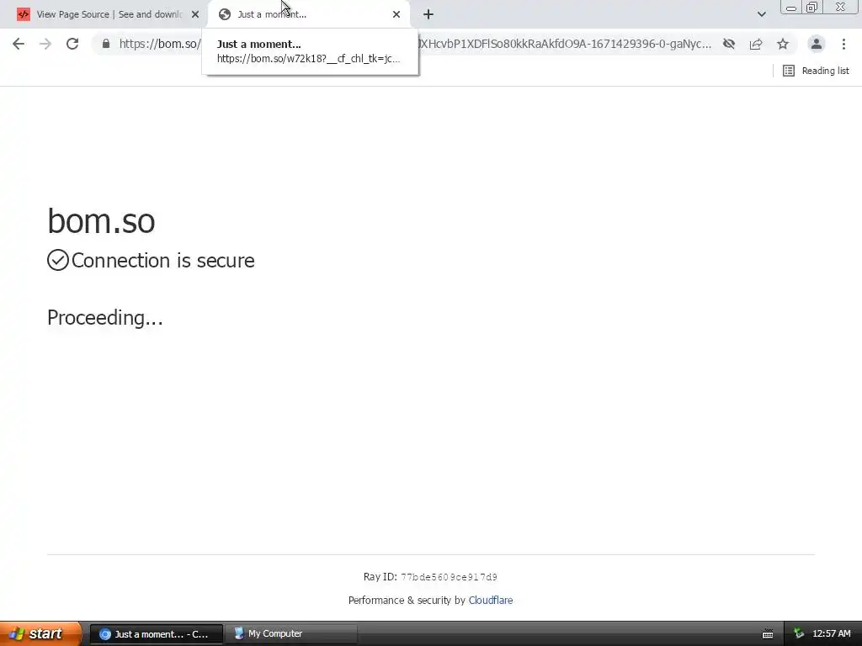862x646 pixels.
Task: Click the crossed-eye tracking protection icon
Action: point(729,44)
